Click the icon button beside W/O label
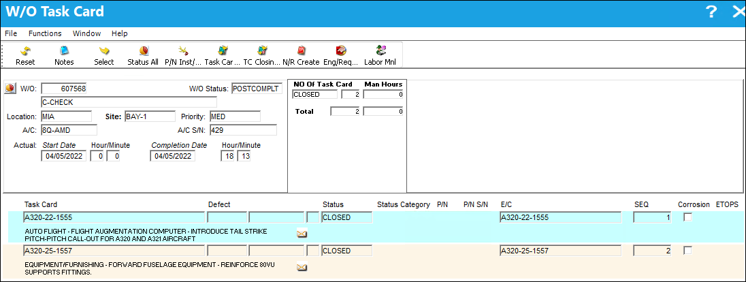This screenshot has width=746, height=282. point(10,88)
